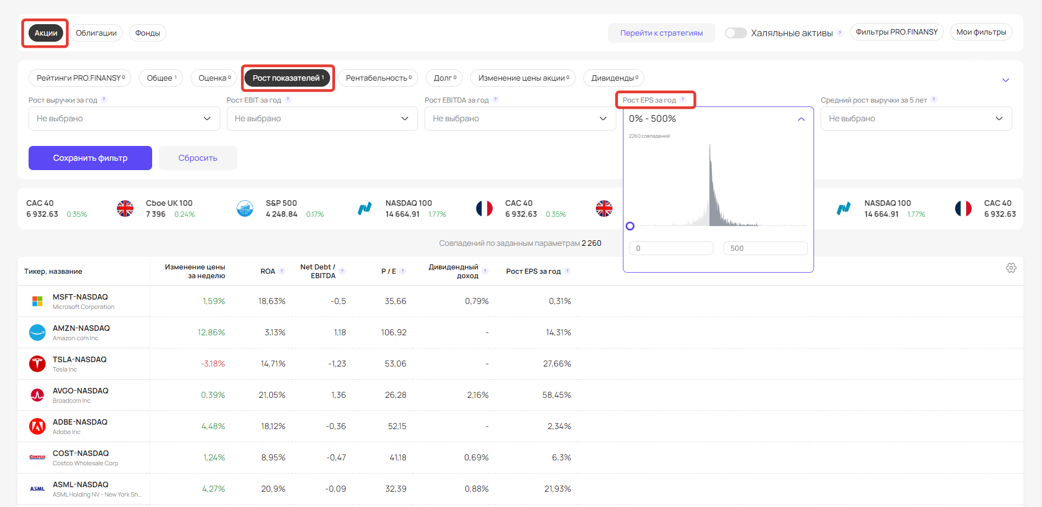This screenshot has height=507, width=1042.
Task: Select the Акции tab
Action: click(x=46, y=33)
